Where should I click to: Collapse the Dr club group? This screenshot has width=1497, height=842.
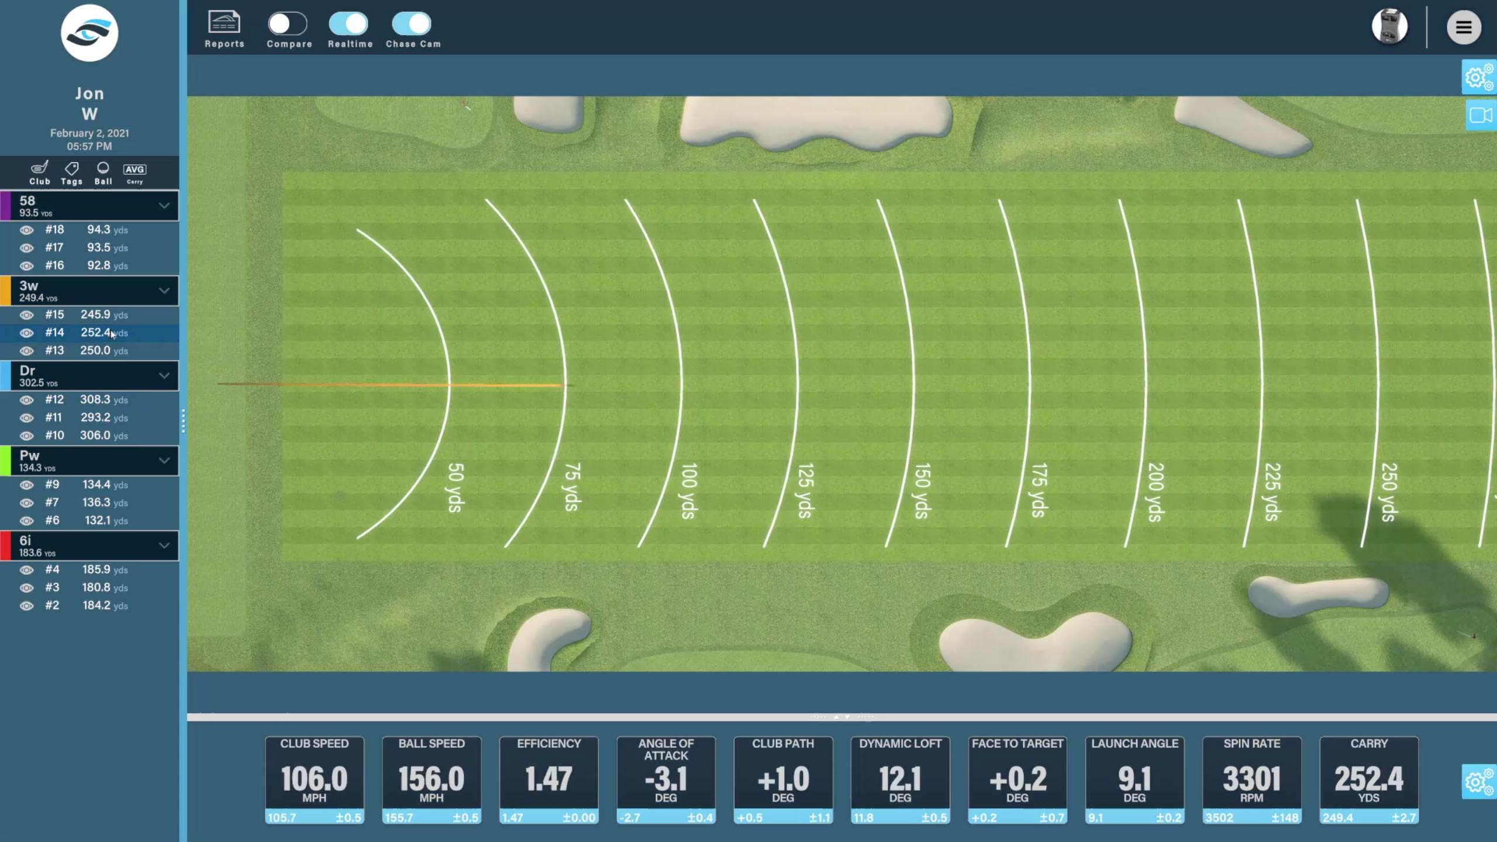164,375
